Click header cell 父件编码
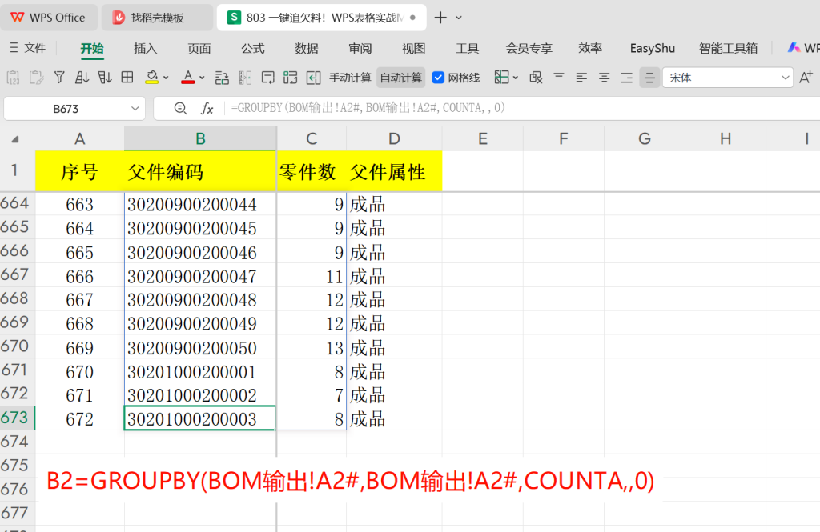Viewport: 820px width, 532px height. click(199, 171)
